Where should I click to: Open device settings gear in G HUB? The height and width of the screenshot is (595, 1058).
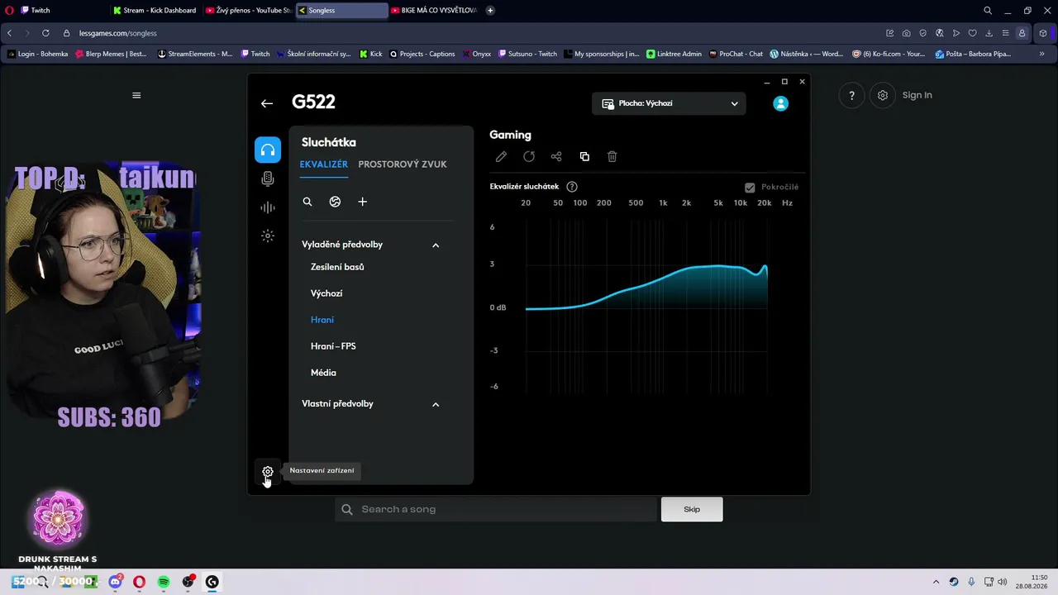coord(268,472)
